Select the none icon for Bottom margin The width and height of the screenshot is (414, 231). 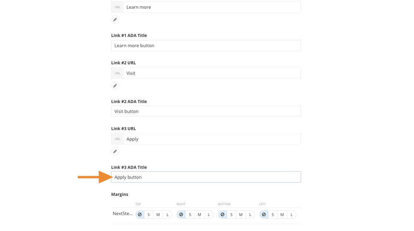223,214
